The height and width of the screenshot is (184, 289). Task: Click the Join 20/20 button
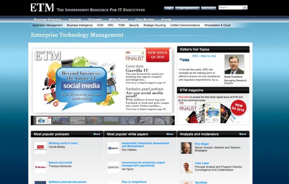tap(208, 8)
